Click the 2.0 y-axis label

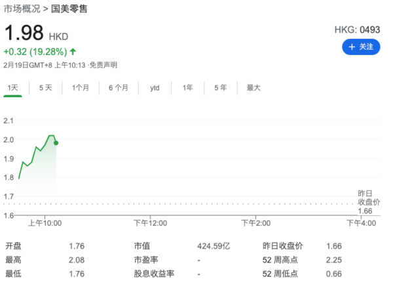9,140
